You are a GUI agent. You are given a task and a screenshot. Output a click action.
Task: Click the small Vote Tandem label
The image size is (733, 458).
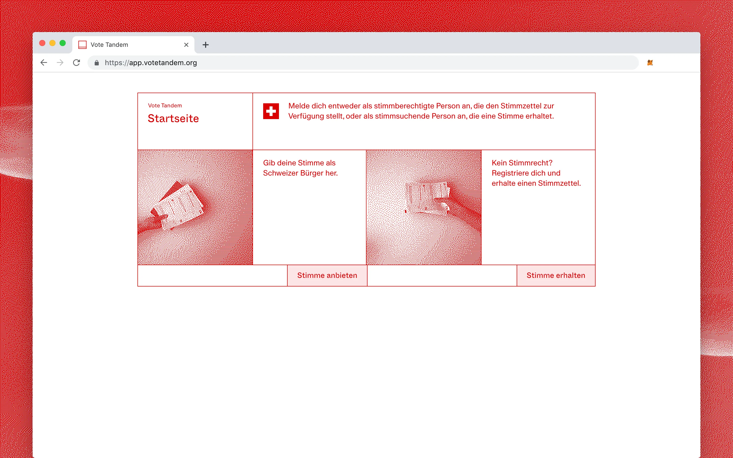pyautogui.click(x=165, y=105)
